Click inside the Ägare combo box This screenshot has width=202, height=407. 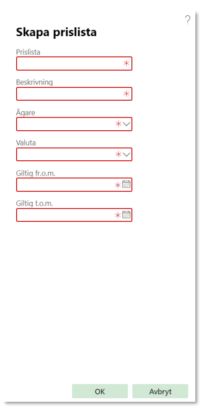pyautogui.click(x=74, y=124)
